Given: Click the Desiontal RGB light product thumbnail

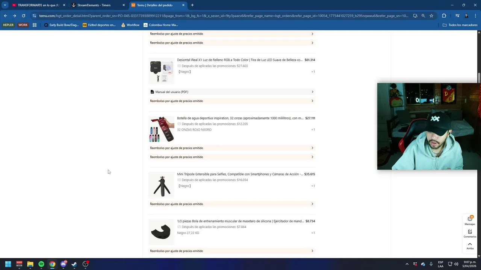Looking at the screenshot, I should pyautogui.click(x=162, y=71).
